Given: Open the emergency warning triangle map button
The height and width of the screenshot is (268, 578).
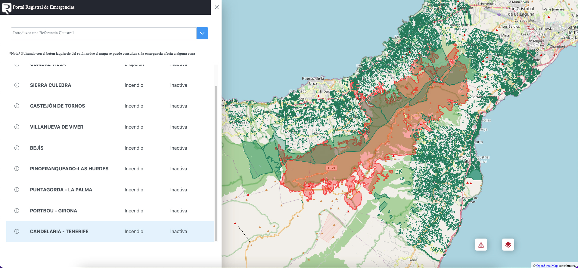Looking at the screenshot, I should [x=481, y=245].
